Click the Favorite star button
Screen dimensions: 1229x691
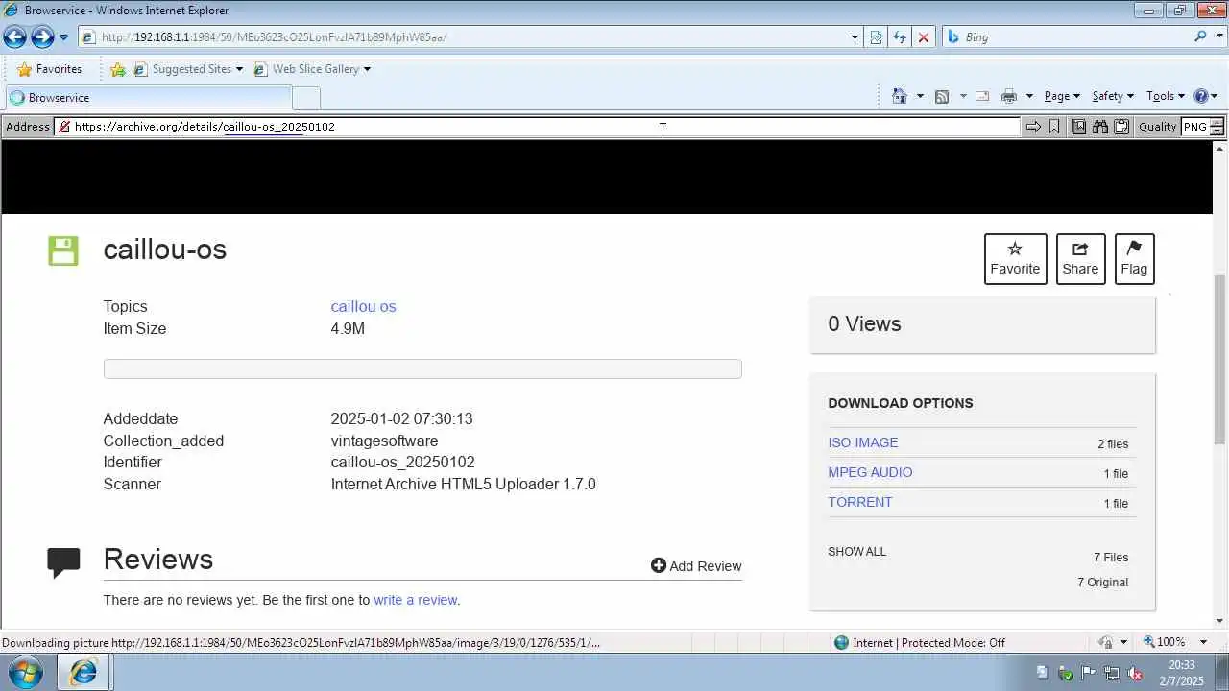pyautogui.click(x=1015, y=258)
